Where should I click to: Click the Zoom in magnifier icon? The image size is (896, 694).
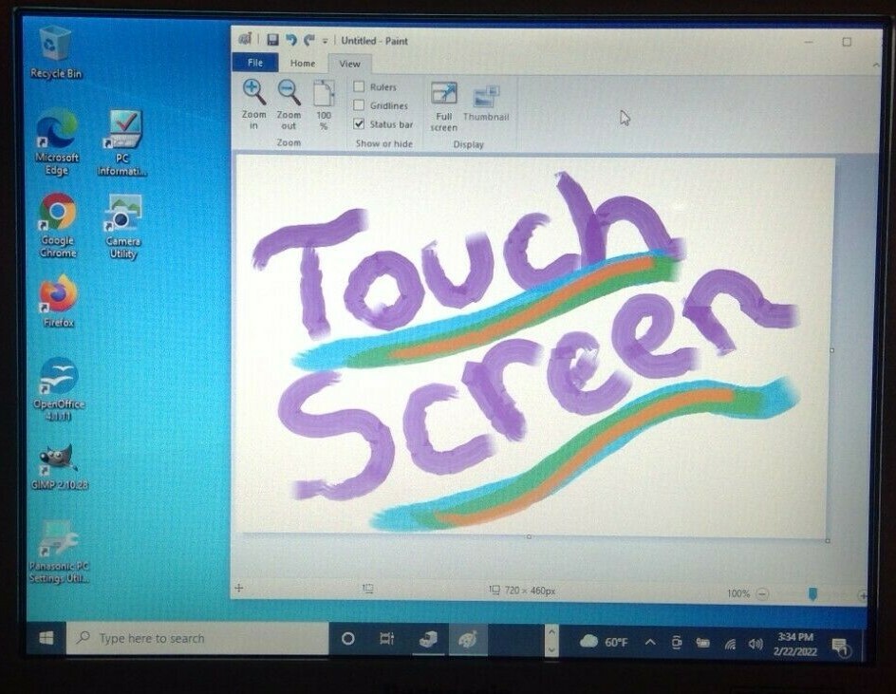253,93
